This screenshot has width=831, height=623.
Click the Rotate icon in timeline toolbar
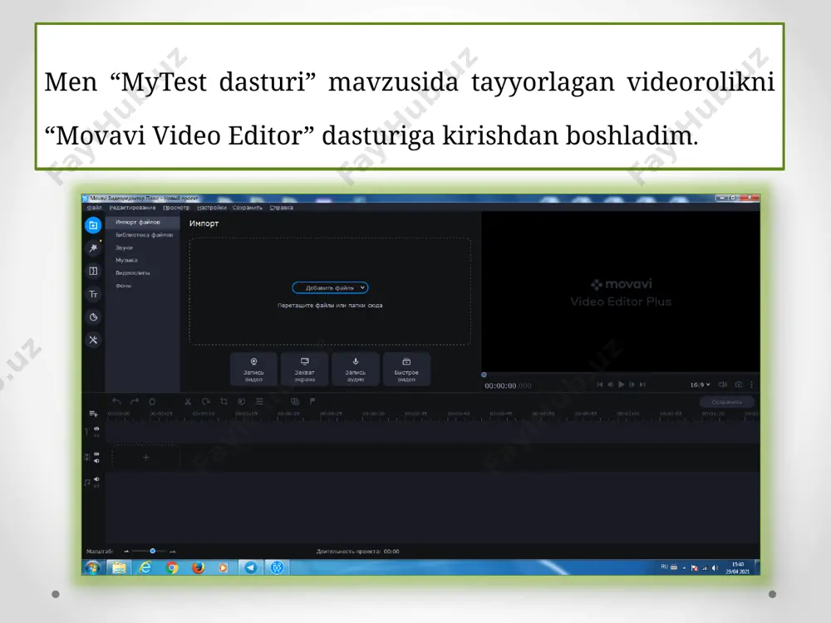[x=205, y=401]
